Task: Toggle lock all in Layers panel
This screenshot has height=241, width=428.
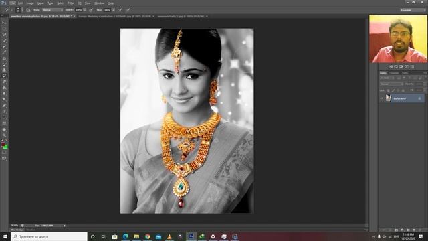Action: [403, 90]
